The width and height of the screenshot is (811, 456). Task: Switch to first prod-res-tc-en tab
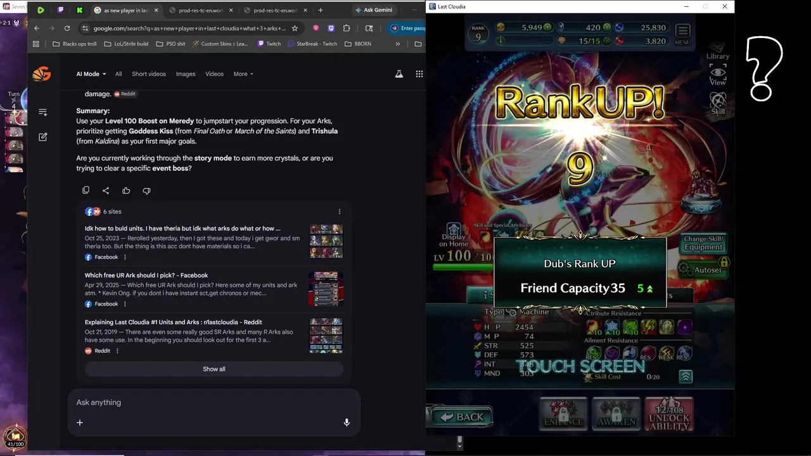coord(201,10)
